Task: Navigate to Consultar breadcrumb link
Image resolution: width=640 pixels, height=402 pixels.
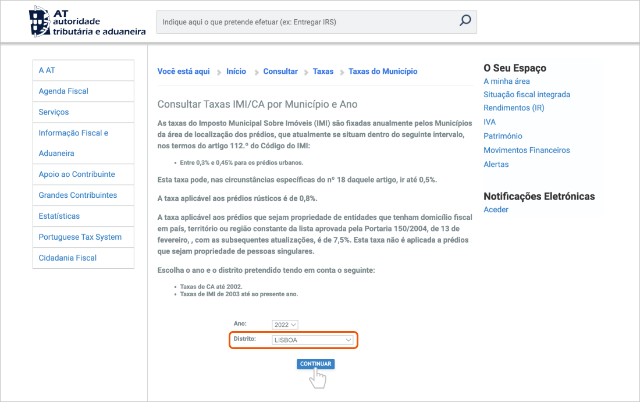Action: 280,72
